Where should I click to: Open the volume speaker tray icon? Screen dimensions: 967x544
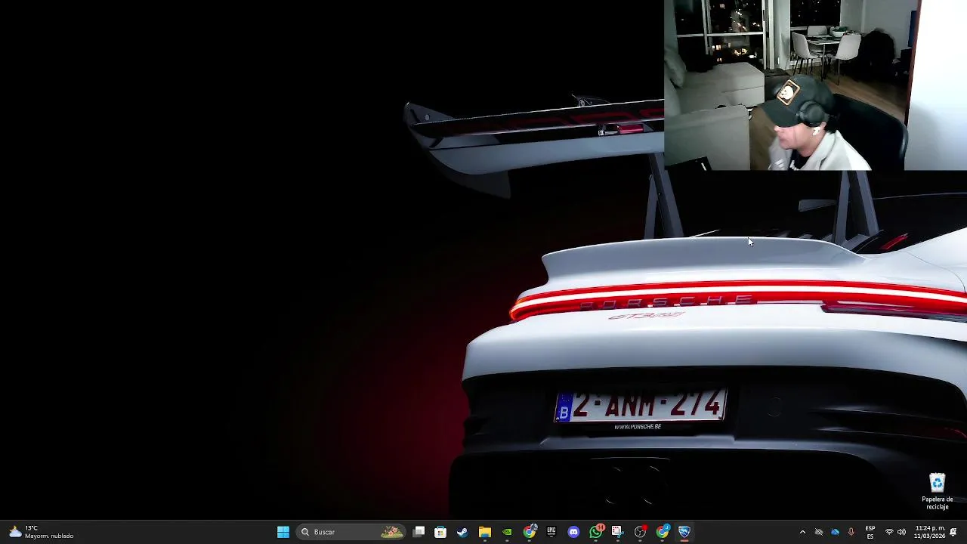901,532
